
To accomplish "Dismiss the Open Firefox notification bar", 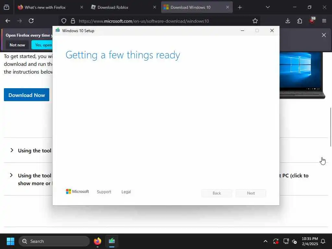I will pyautogui.click(x=324, y=35).
